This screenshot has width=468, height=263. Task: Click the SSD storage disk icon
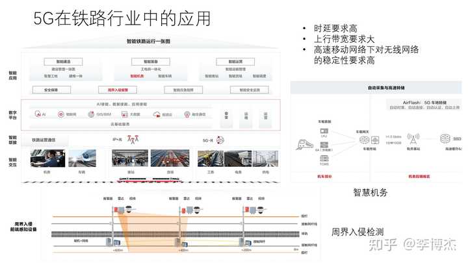point(445,138)
